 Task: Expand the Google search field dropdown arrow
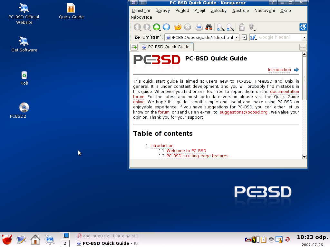(304, 37)
